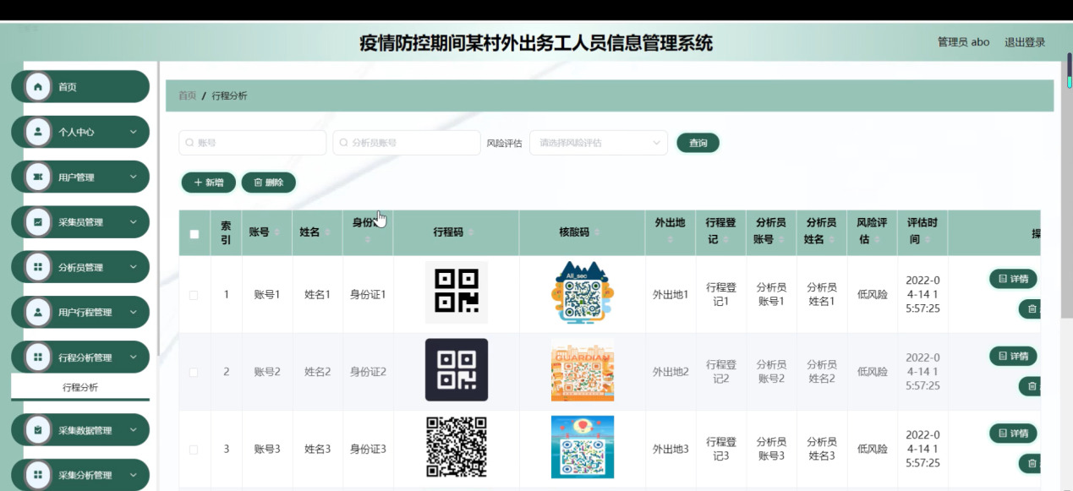Expand the 个人中心 menu chevron
This screenshot has height=491, width=1073.
pos(133,132)
